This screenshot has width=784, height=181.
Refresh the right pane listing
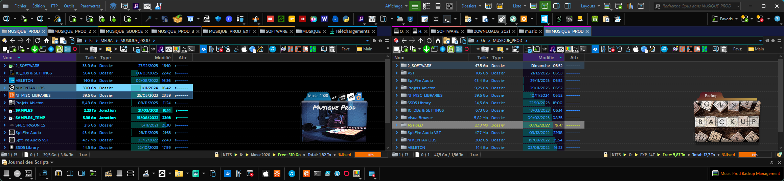[429, 41]
